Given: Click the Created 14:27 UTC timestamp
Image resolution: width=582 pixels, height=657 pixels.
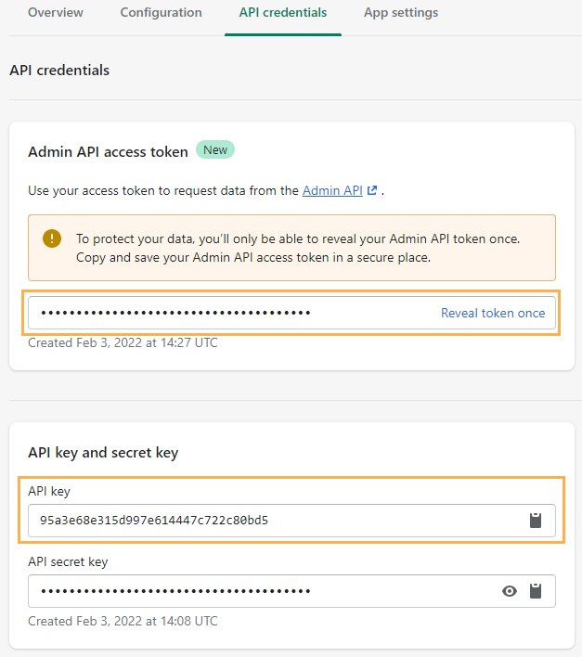Looking at the screenshot, I should pyautogui.click(x=123, y=342).
